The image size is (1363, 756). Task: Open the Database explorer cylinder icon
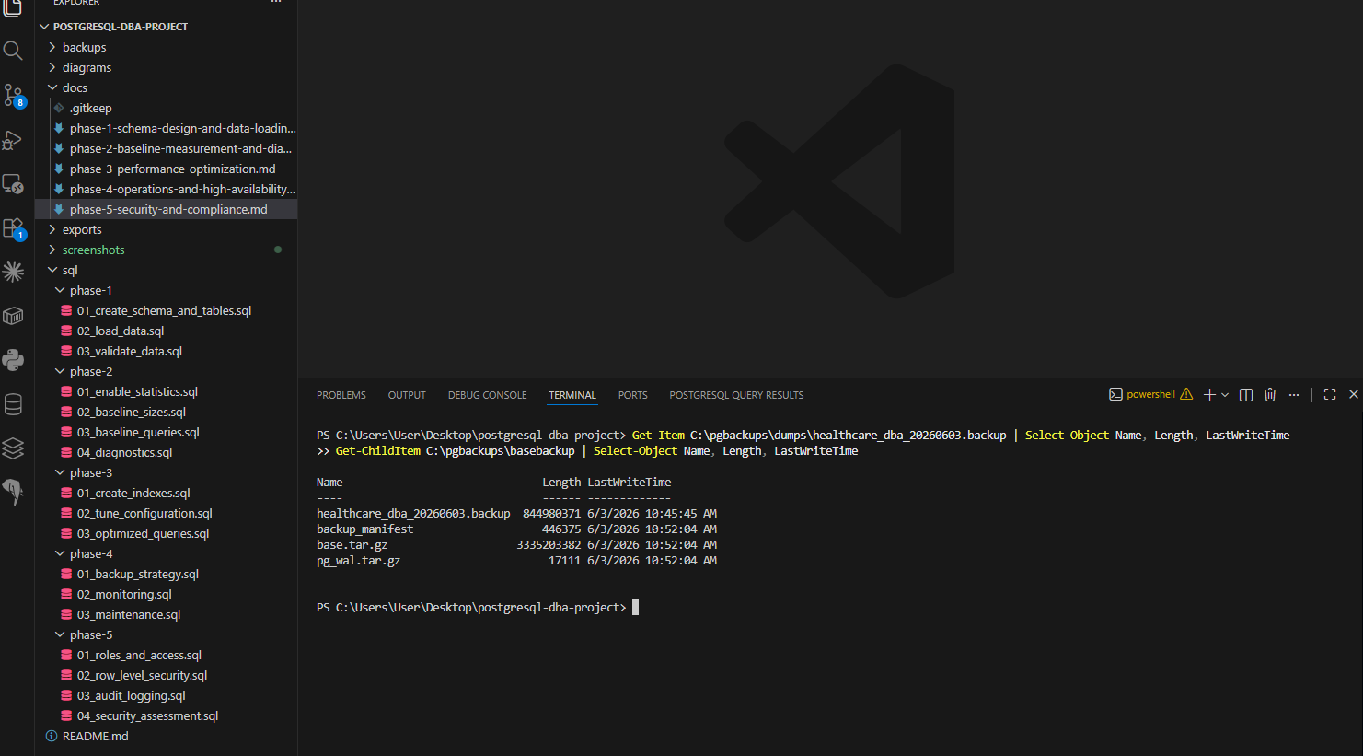coord(13,404)
